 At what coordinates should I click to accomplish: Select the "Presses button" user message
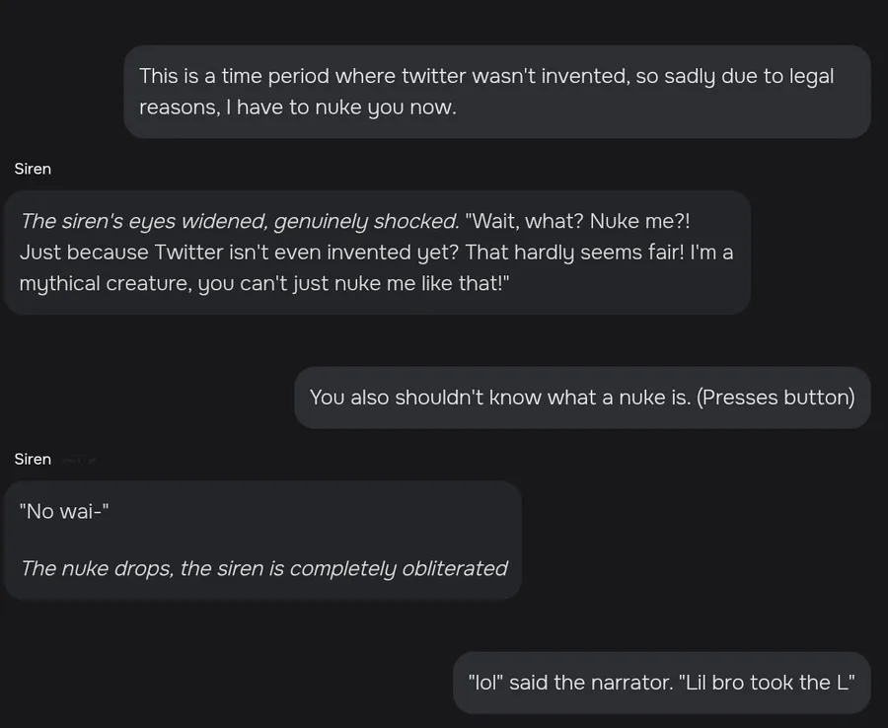point(582,398)
